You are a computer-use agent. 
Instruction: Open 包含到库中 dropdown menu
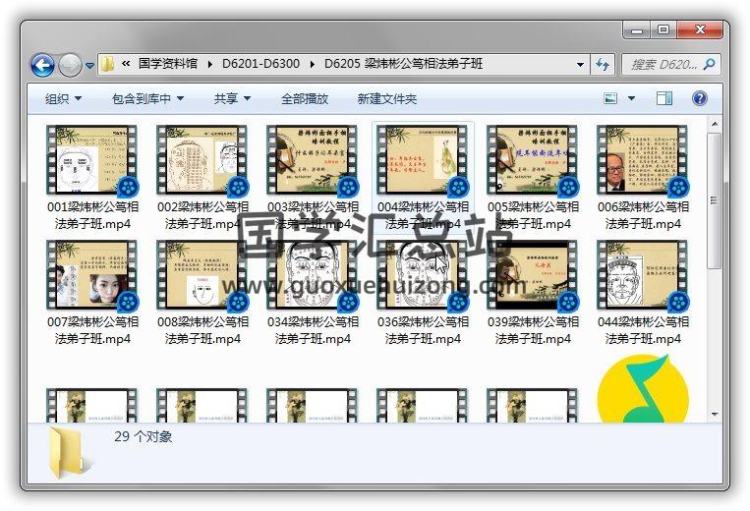[x=147, y=99]
